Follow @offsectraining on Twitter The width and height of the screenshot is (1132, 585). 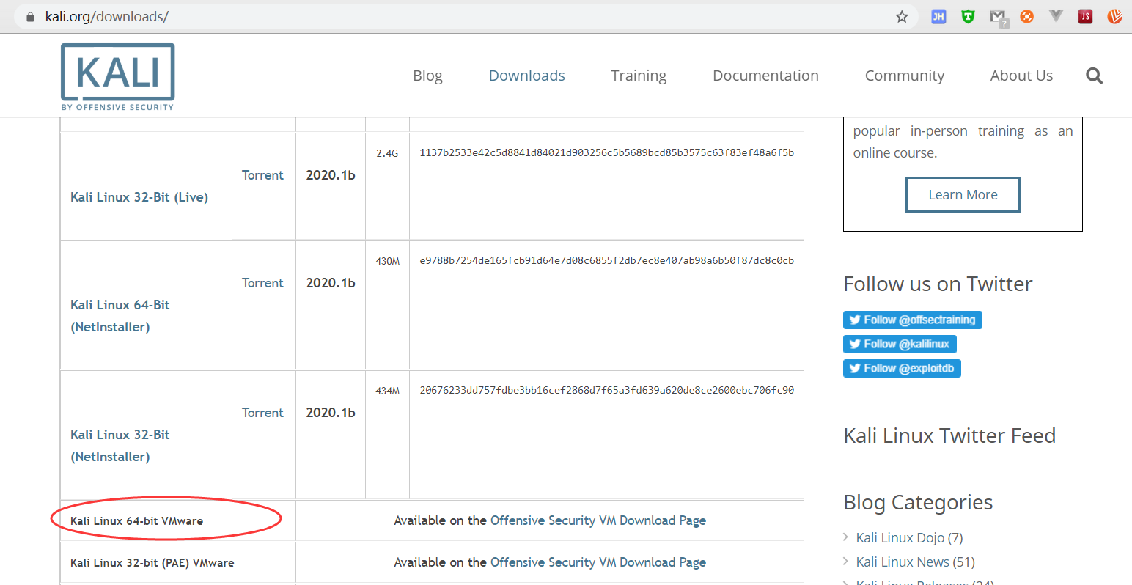912,320
